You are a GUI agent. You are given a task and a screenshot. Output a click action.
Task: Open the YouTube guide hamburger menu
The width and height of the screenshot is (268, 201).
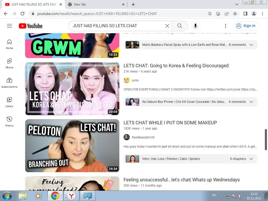click(9, 26)
